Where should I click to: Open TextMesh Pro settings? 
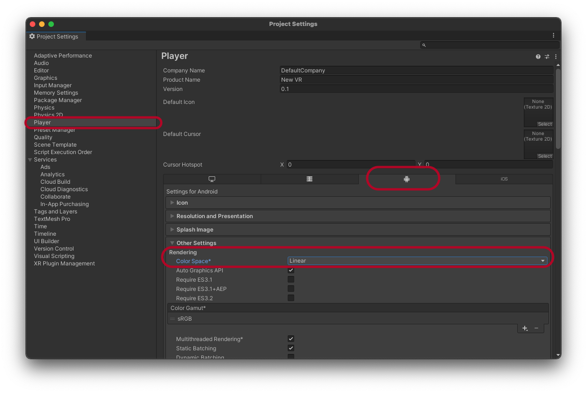point(52,219)
